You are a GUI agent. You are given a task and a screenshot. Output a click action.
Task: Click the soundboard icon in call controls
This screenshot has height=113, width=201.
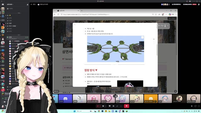pos(117,106)
